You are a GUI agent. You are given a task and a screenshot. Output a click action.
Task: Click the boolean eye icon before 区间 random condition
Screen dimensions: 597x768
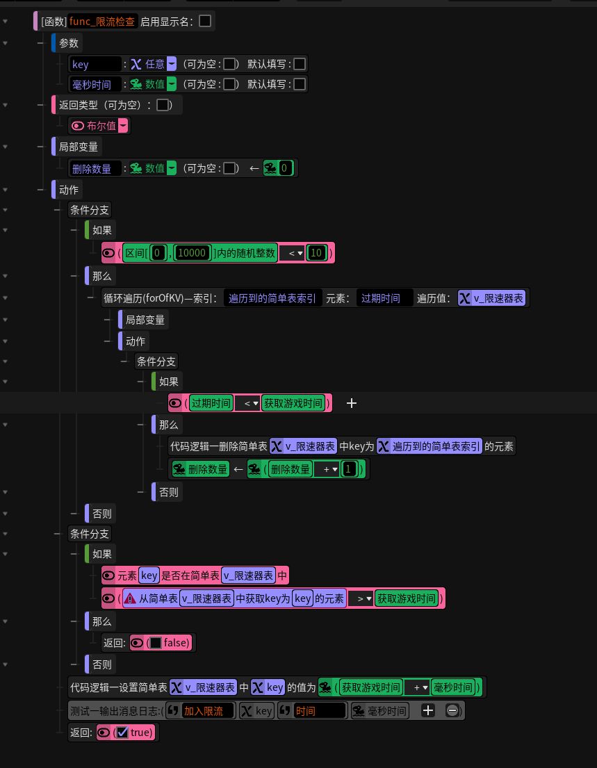point(108,253)
